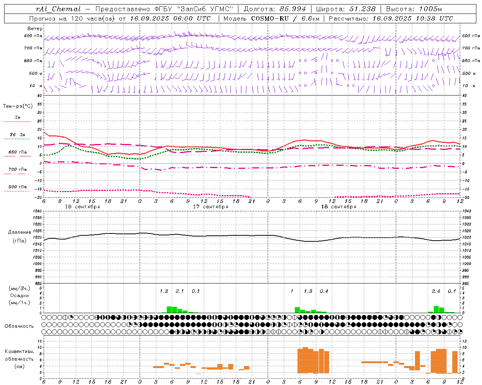
Task: Click the Давление panel label
Action: tap(20, 232)
